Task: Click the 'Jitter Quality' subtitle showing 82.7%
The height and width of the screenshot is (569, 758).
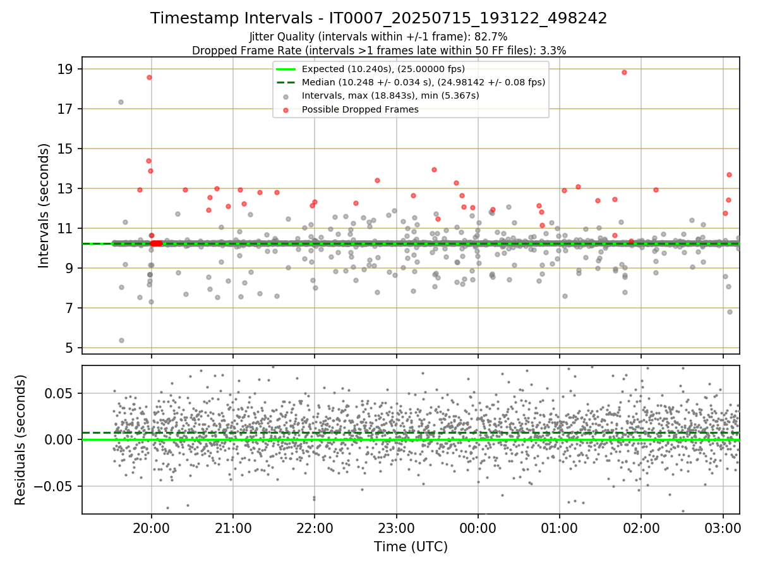Action: pos(378,37)
